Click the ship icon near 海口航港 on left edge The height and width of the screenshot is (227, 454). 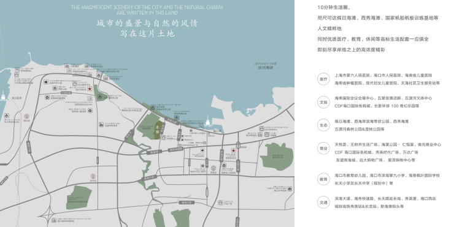pos(3,96)
